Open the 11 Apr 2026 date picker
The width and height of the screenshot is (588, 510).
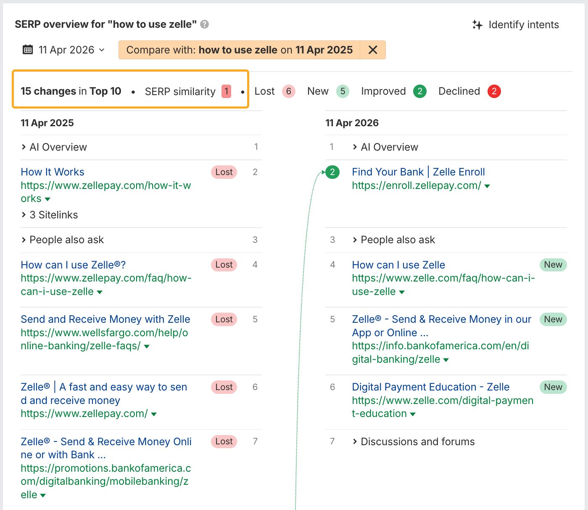click(63, 50)
